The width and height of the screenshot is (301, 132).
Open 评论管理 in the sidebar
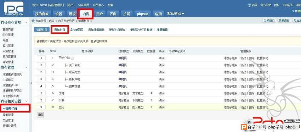pyautogui.click(x=8, y=62)
